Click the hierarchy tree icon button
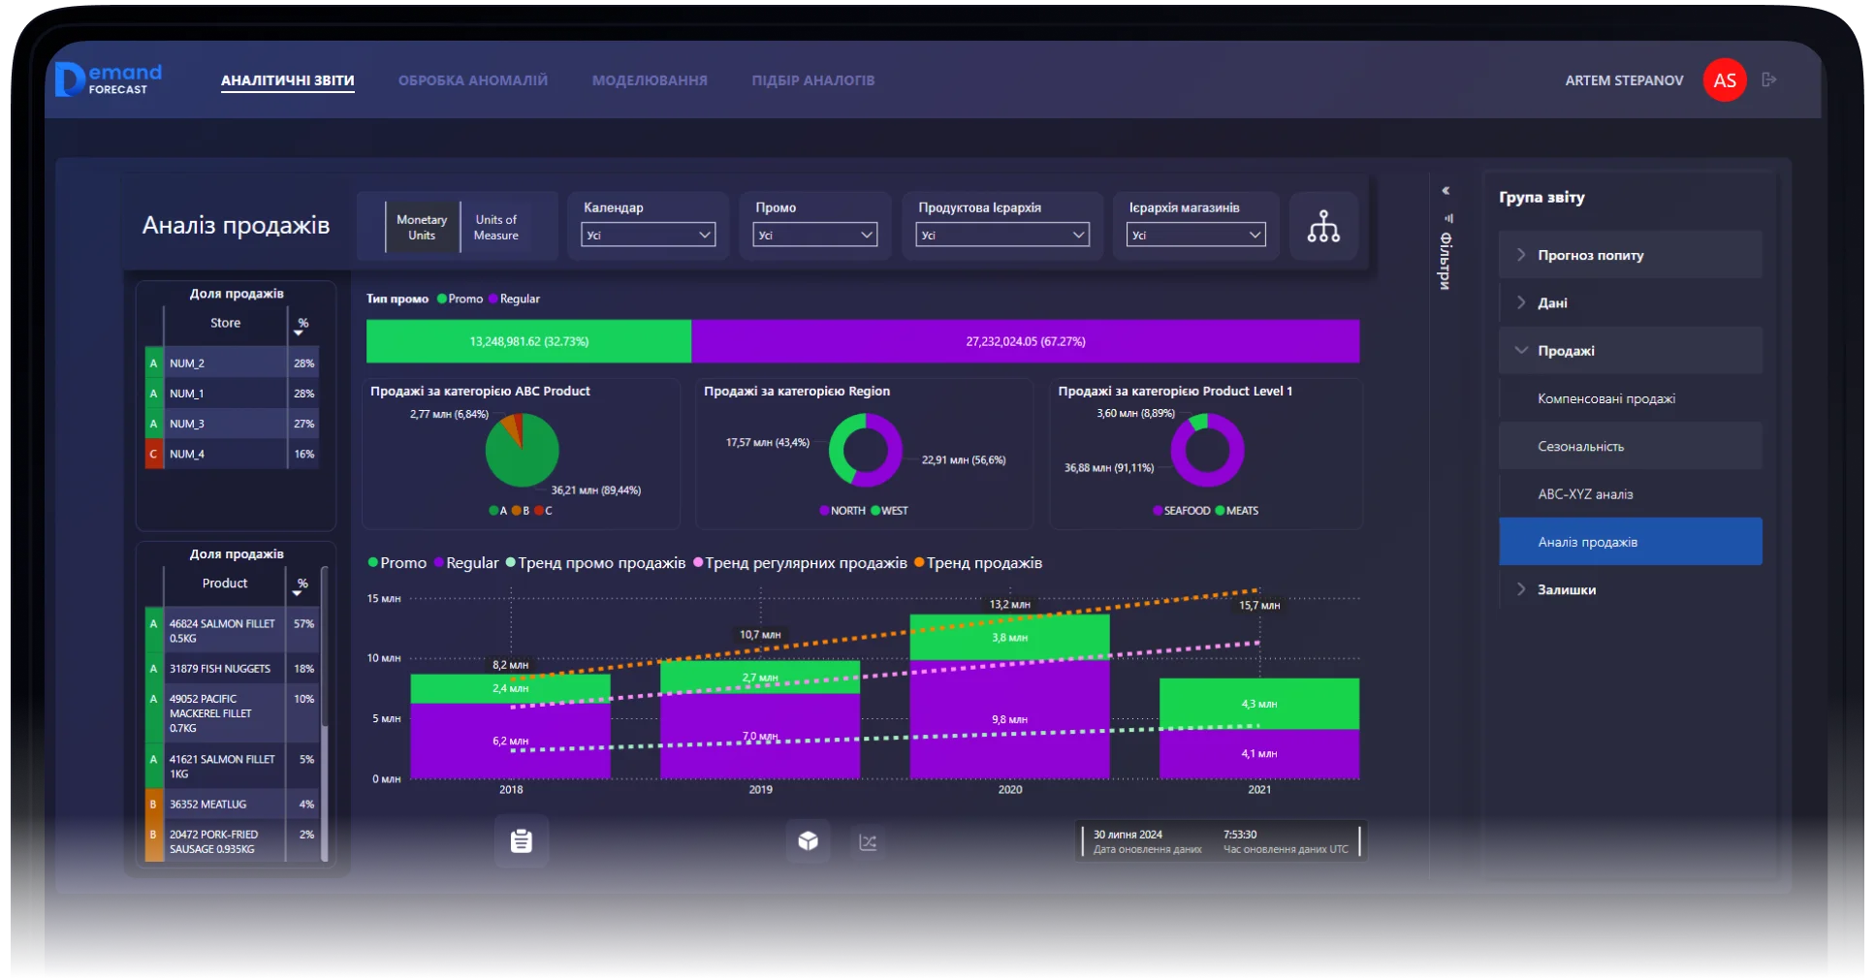This screenshot has width=1875, height=979. [x=1322, y=227]
